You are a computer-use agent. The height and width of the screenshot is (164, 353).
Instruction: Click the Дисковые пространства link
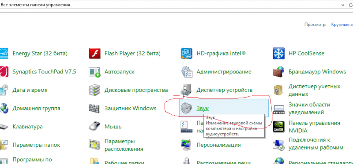(x=136, y=90)
